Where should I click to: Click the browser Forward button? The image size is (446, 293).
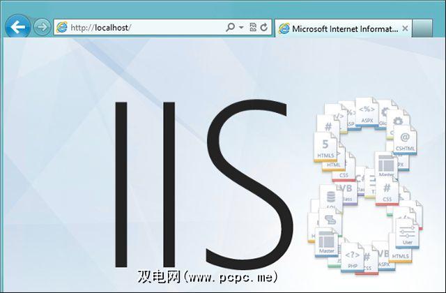click(42, 28)
